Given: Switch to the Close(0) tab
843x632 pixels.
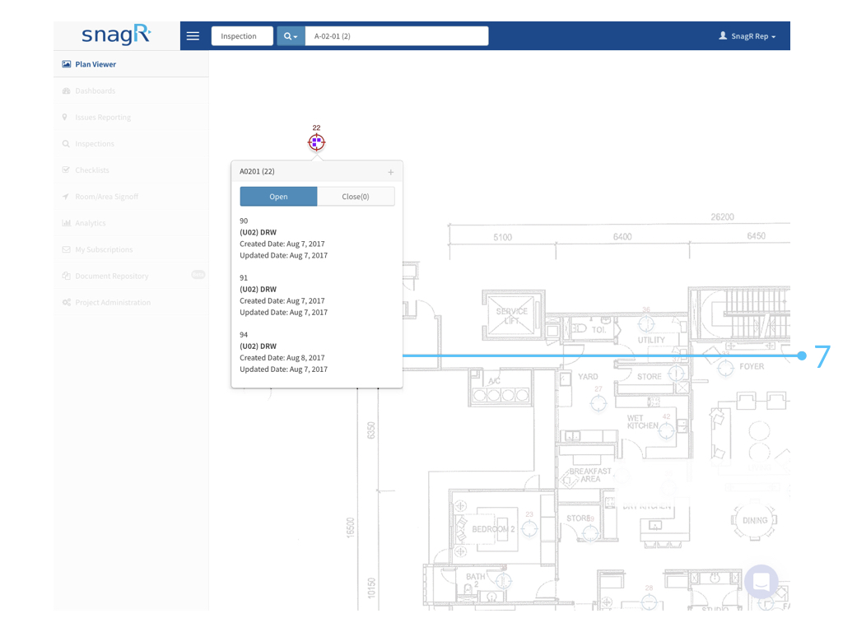Looking at the screenshot, I should coord(356,197).
